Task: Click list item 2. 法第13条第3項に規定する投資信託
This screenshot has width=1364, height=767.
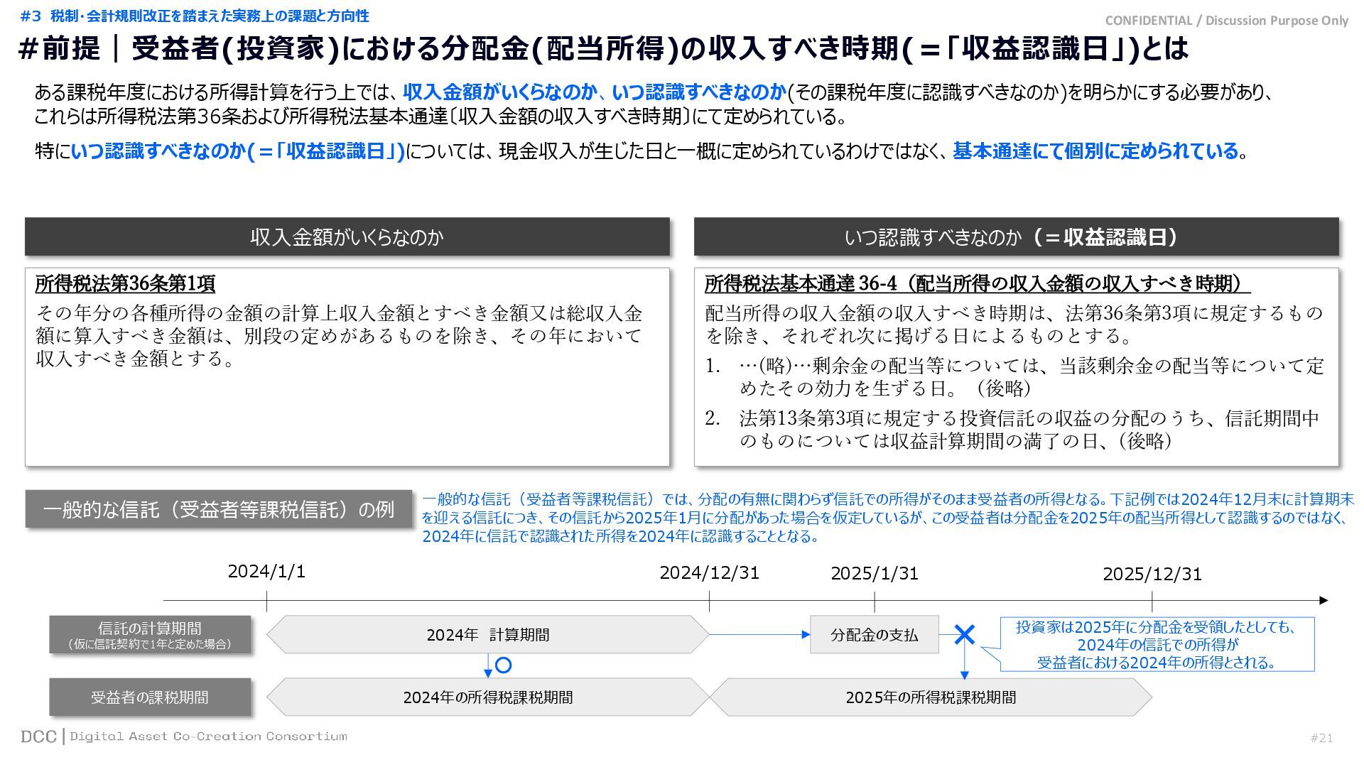Action: coord(1012,429)
